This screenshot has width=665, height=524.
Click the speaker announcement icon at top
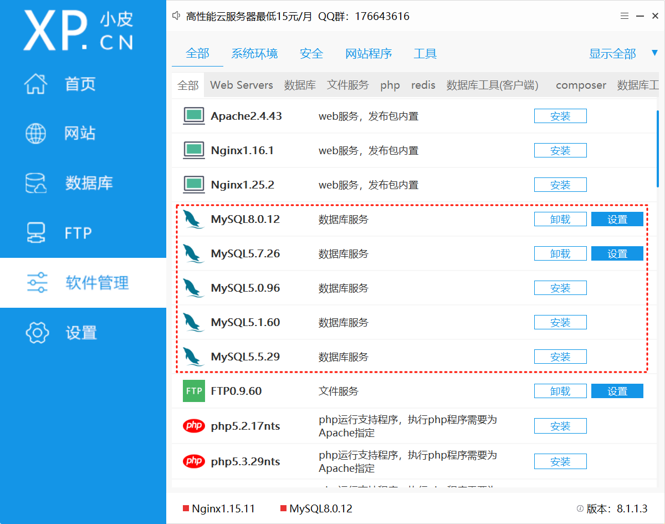coord(177,16)
